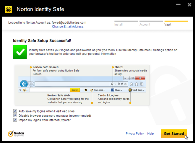Click the 'Cards & Logins:' label
Image resolution: width=195 pixels, height=143 pixels.
108,95
